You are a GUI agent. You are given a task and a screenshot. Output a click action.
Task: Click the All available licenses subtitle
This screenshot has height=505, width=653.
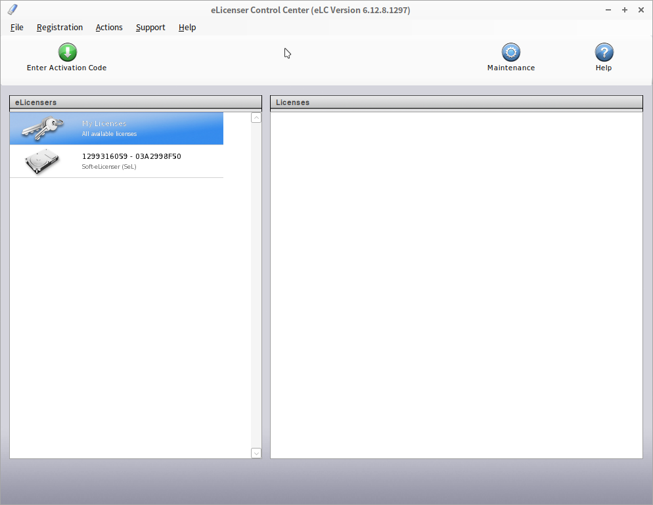[109, 134]
